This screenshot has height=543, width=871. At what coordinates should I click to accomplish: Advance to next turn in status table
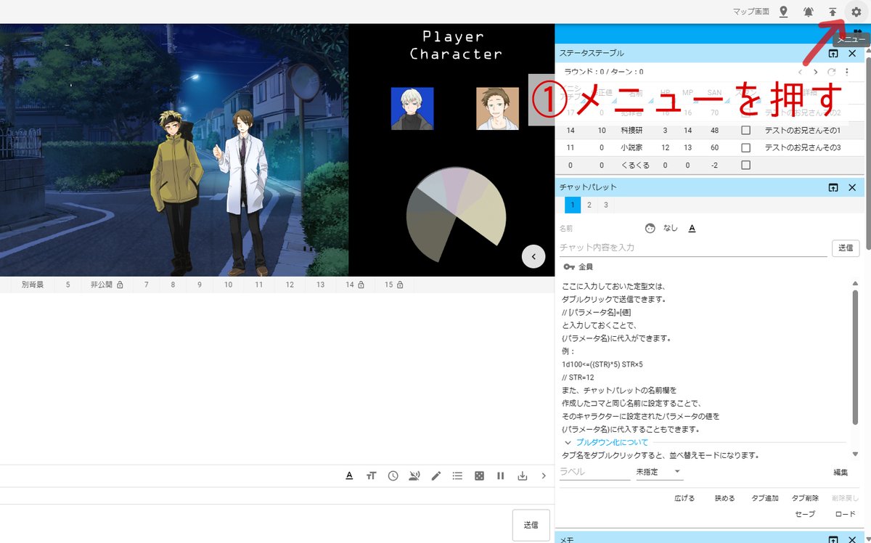pos(816,72)
